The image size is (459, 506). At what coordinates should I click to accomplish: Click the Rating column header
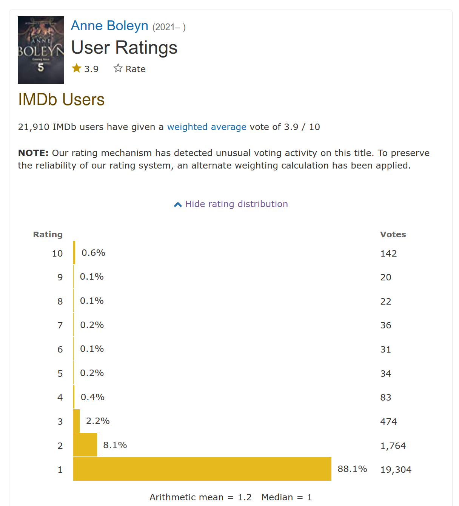(x=48, y=235)
